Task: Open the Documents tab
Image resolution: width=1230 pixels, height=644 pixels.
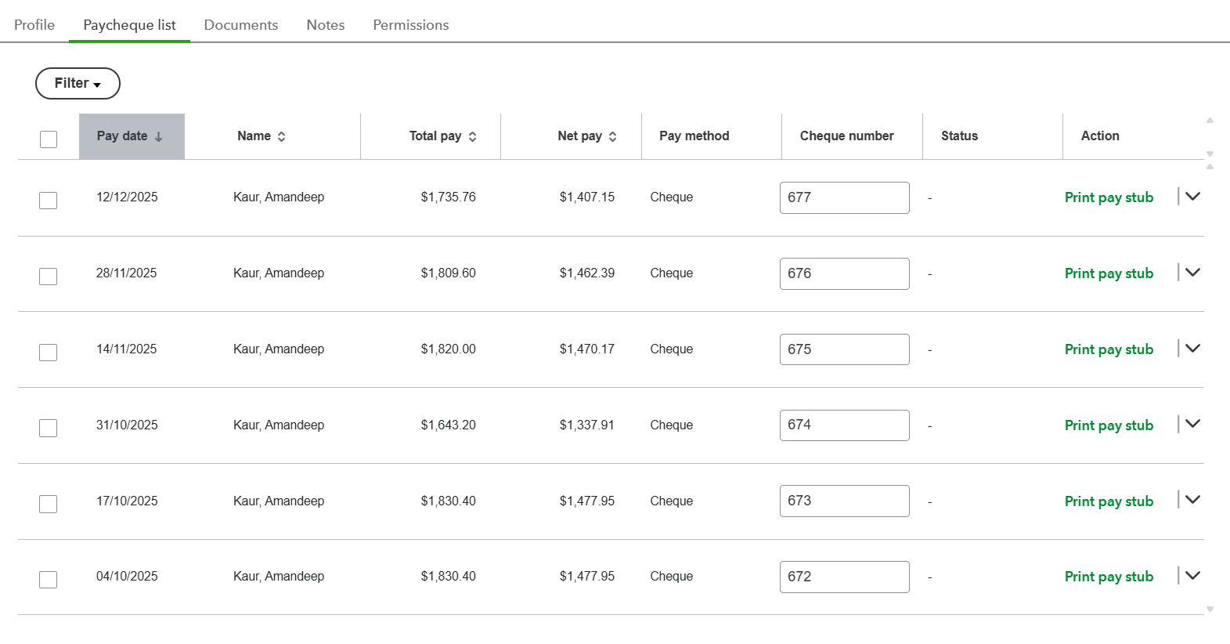Action: coord(241,25)
